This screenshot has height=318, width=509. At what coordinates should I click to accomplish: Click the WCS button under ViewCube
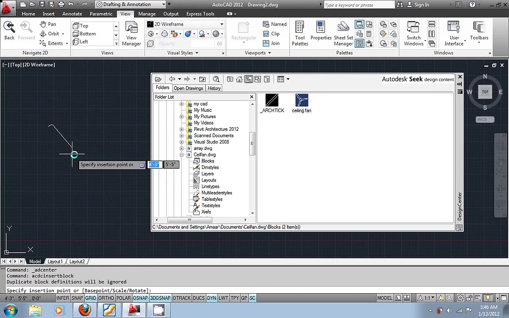point(485,119)
